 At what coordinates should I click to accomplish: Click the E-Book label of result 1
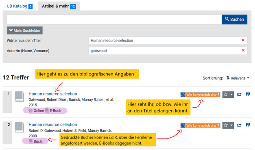click(x=55, y=110)
